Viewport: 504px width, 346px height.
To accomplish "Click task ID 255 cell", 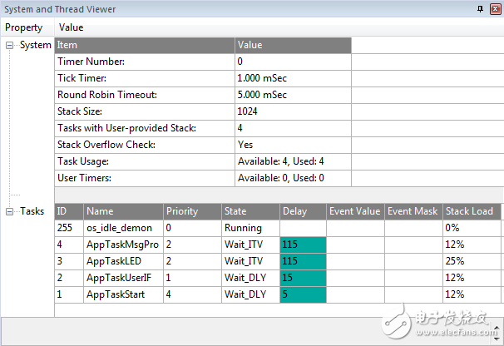I will [69, 228].
